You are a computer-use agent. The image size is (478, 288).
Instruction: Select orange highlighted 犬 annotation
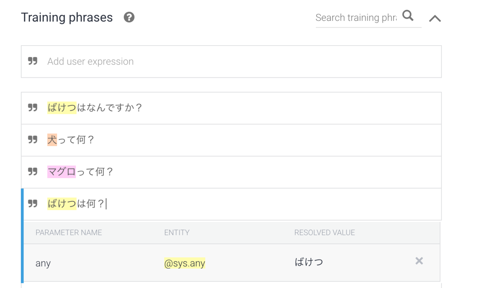pyautogui.click(x=52, y=140)
